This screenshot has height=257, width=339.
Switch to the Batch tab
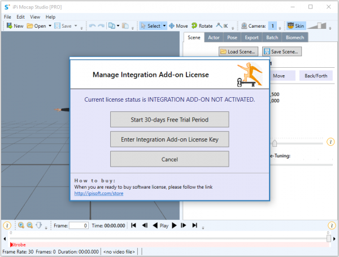point(272,38)
